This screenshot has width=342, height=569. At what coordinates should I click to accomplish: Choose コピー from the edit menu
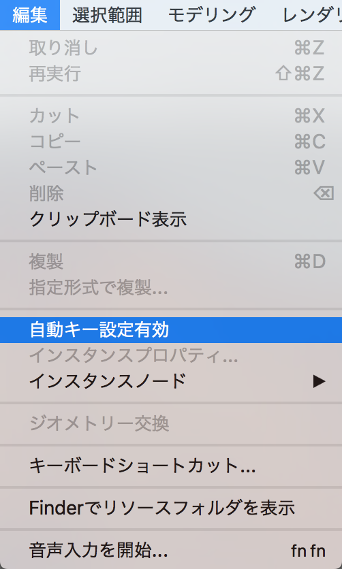tap(171, 142)
